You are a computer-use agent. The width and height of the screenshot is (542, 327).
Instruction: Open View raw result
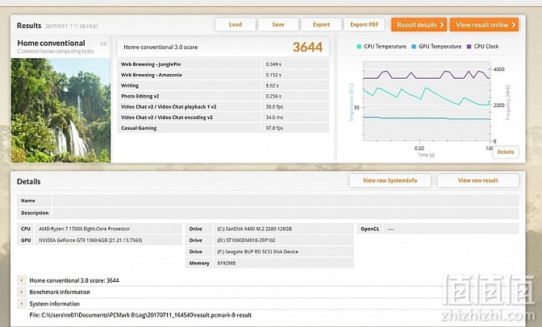(477, 180)
